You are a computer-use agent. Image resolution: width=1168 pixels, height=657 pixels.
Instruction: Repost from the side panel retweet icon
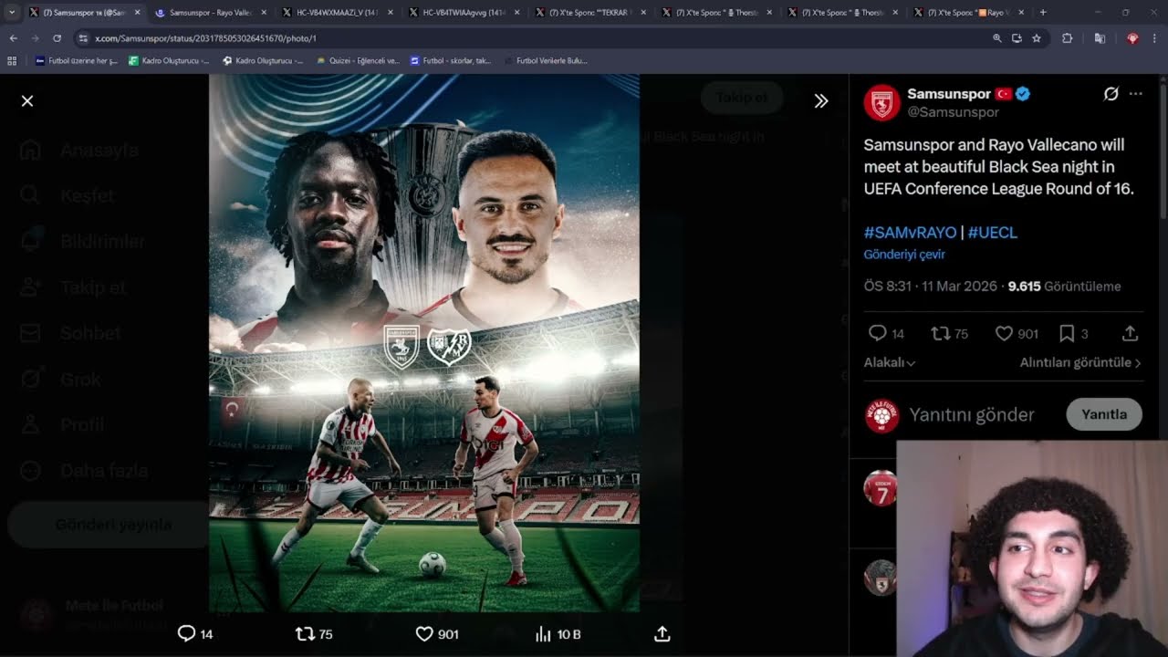click(940, 333)
